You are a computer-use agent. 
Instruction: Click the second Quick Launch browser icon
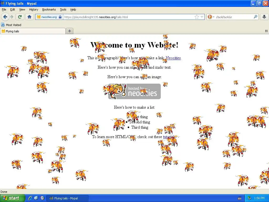(36, 198)
